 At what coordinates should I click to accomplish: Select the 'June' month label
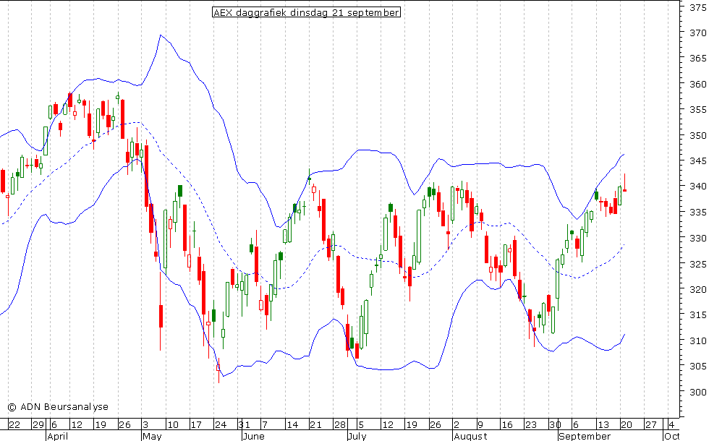tap(253, 436)
